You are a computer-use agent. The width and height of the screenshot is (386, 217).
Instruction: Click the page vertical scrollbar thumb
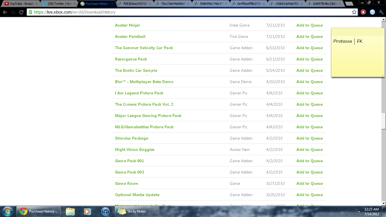(383, 121)
